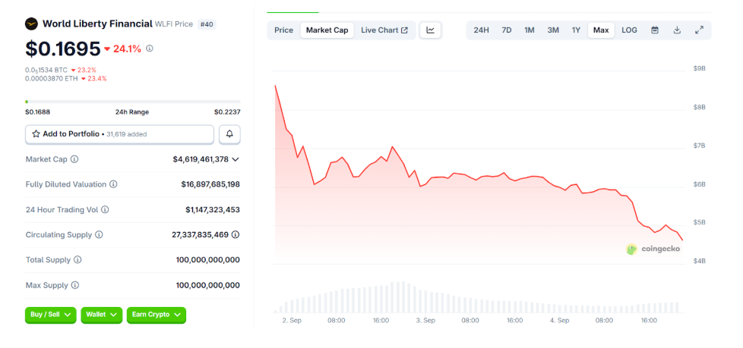Expand the Market Cap value chevron
743x348 pixels.
pyautogui.click(x=236, y=159)
